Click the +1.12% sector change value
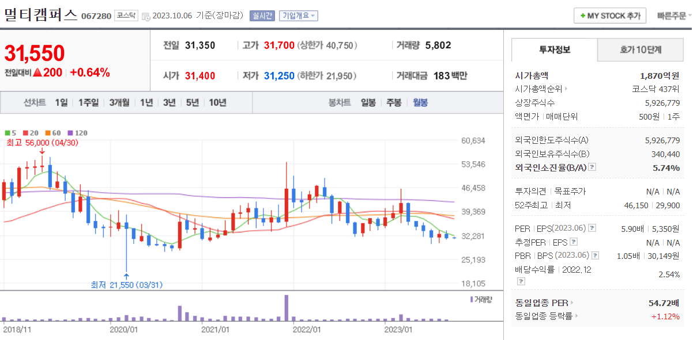 point(665,316)
